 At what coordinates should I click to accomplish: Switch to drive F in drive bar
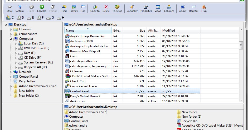click(x=40, y=18)
